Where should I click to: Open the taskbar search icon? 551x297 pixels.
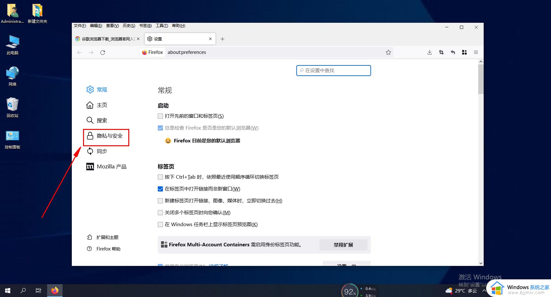tap(23, 291)
